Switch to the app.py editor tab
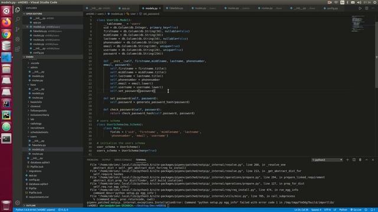The height and width of the screenshot is (212, 378). 125,8
